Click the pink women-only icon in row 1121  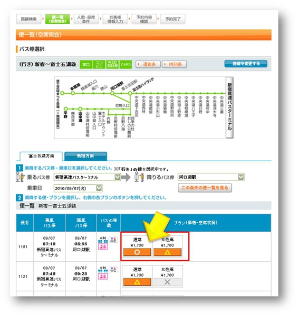[x=103, y=276]
